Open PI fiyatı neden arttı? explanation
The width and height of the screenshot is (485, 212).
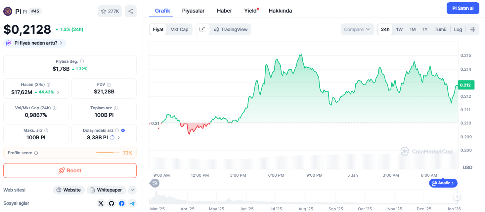[35, 43]
